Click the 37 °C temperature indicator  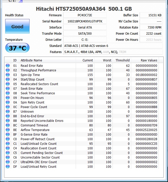click(17, 48)
